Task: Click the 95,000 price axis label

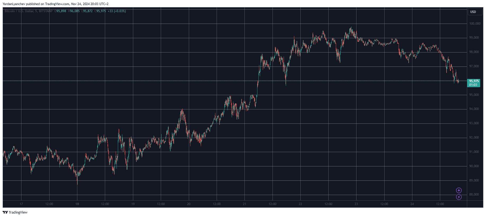Action: tap(474, 95)
